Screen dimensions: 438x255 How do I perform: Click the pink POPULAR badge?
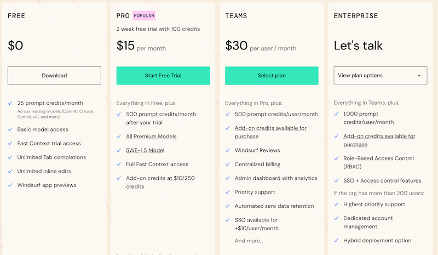coord(144,16)
